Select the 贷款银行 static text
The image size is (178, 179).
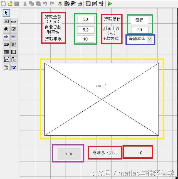[112, 19]
